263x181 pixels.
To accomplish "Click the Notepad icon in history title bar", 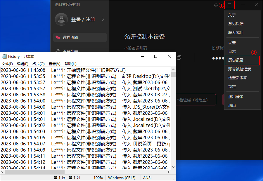I will pos(4,56).
